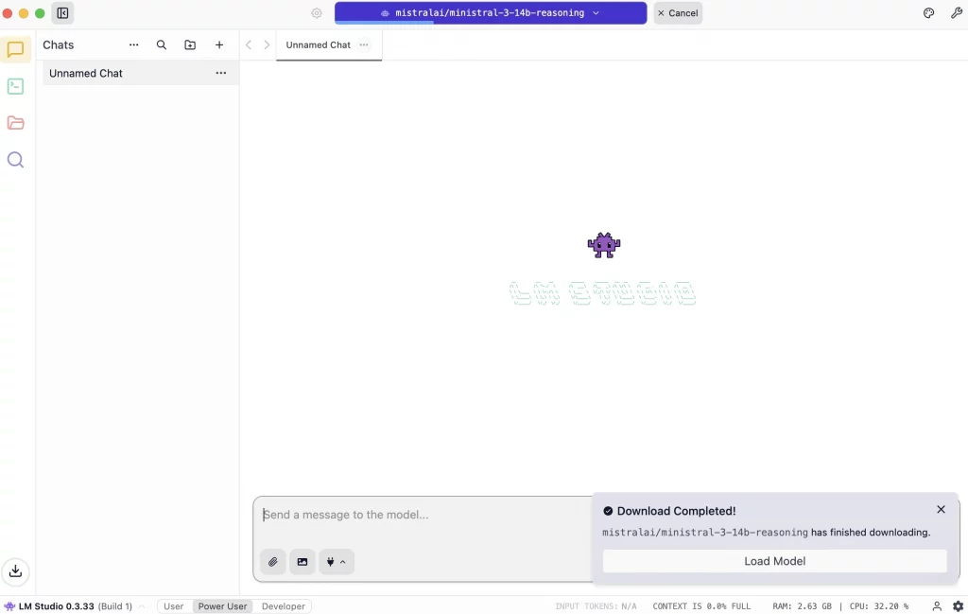Screen dimensions: 968x614
Task: Expand the integrations plug dropdown
Action: tap(337, 561)
